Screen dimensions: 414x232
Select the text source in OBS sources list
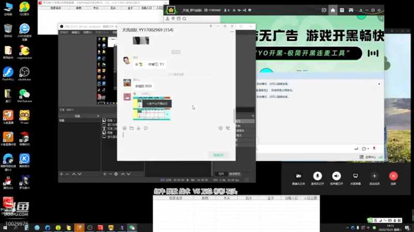(109, 128)
